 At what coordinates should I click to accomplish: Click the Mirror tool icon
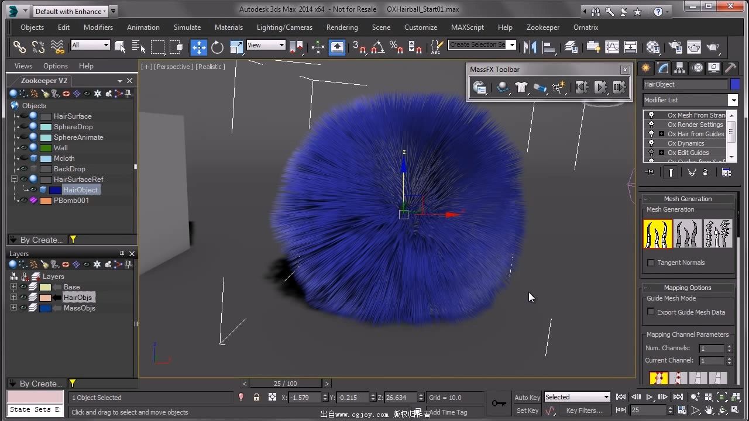(x=530, y=47)
